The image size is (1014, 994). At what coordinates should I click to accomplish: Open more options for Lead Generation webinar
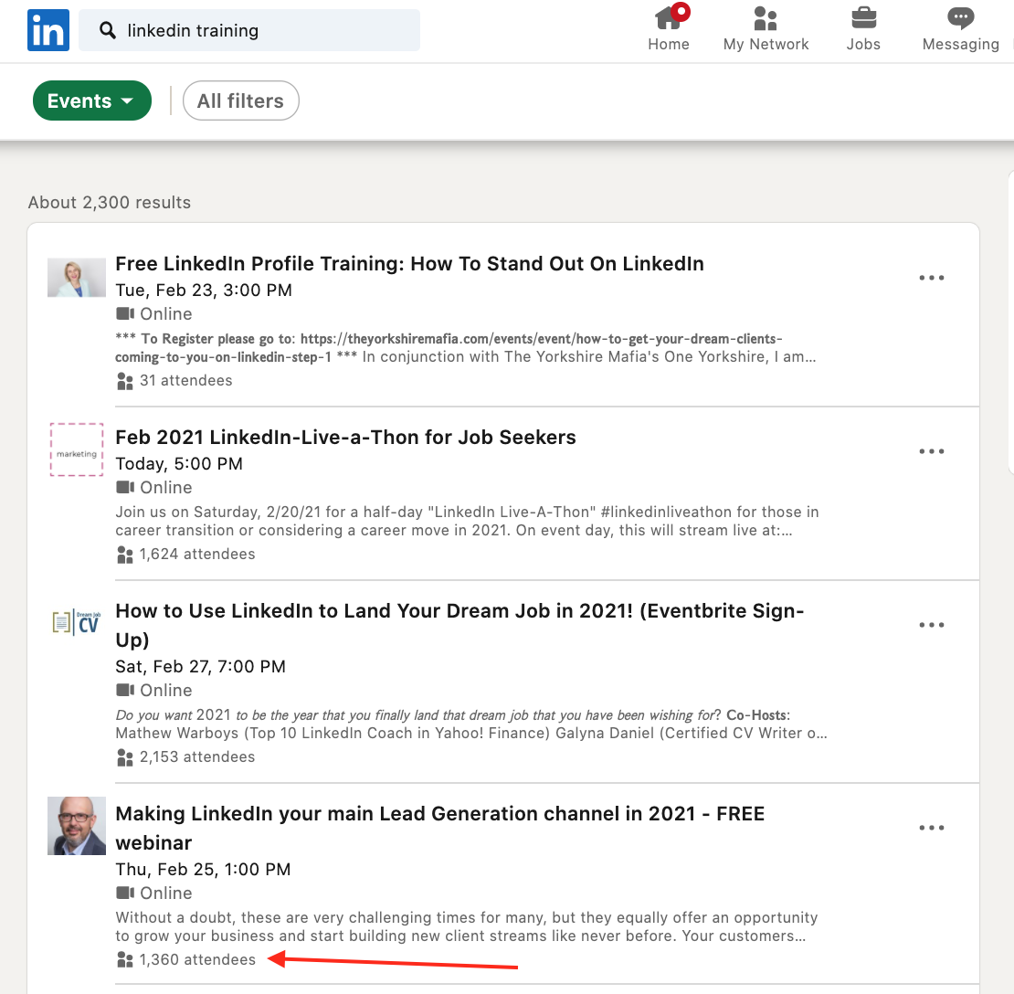tap(931, 827)
